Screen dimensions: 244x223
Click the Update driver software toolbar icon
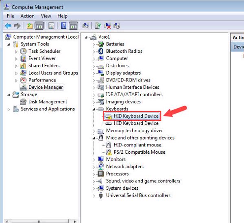point(98,26)
